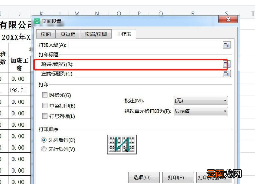This screenshot has width=255, height=184.
Task: Click the left title column range selector icon
Action: click(x=227, y=73)
